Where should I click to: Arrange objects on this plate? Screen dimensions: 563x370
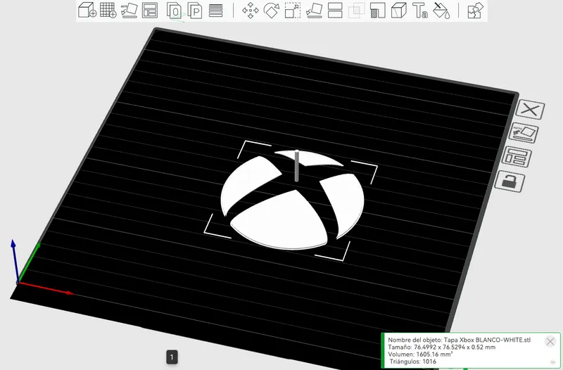point(517,157)
